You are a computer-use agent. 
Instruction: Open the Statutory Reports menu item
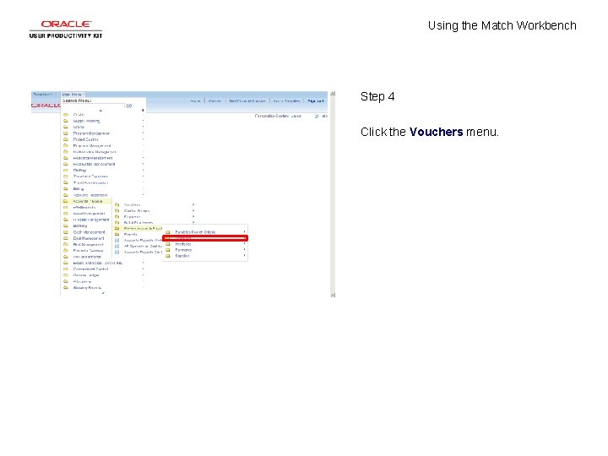point(87,288)
